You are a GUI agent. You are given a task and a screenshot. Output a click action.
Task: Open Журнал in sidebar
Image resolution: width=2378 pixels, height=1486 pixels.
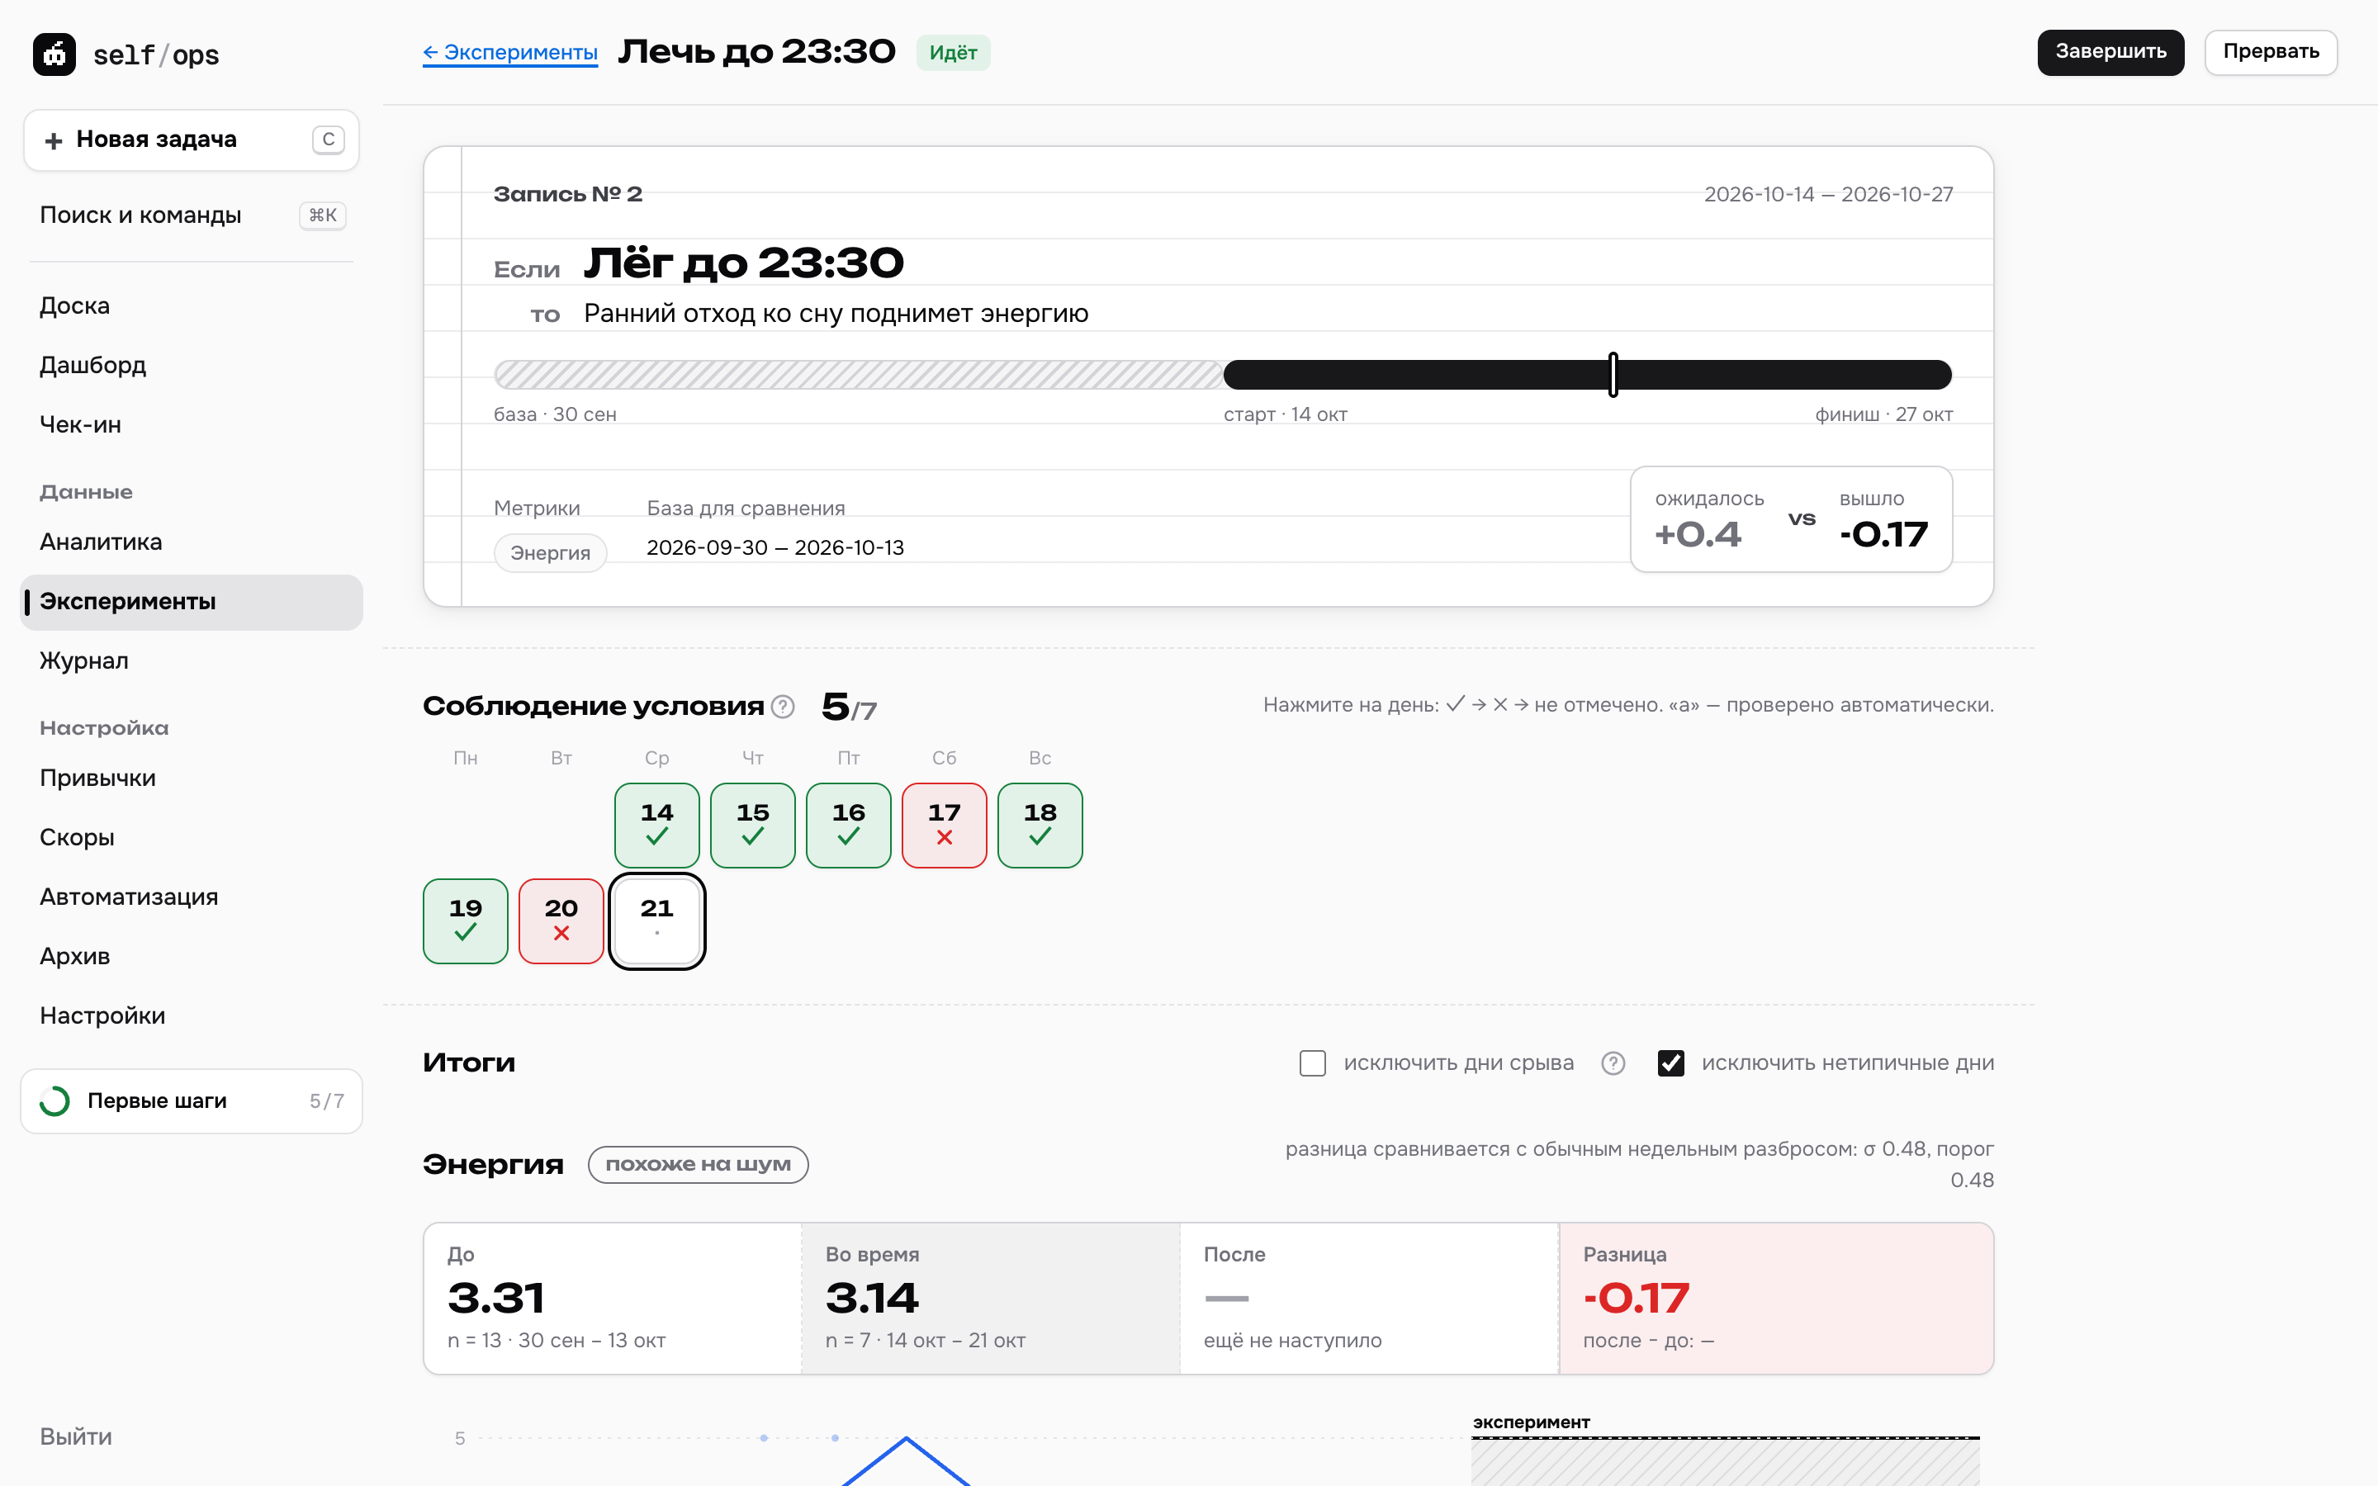192,660
